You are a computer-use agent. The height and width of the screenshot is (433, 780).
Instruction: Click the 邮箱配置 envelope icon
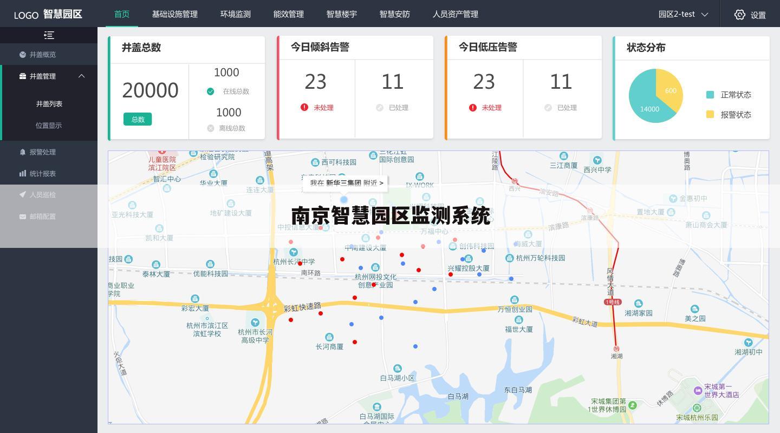(x=22, y=216)
